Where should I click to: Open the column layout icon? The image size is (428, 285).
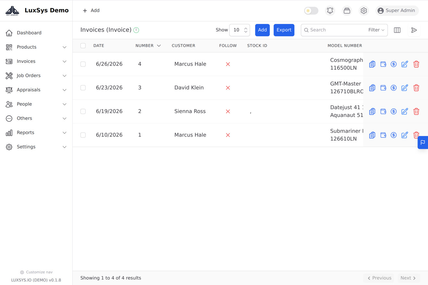(397, 30)
